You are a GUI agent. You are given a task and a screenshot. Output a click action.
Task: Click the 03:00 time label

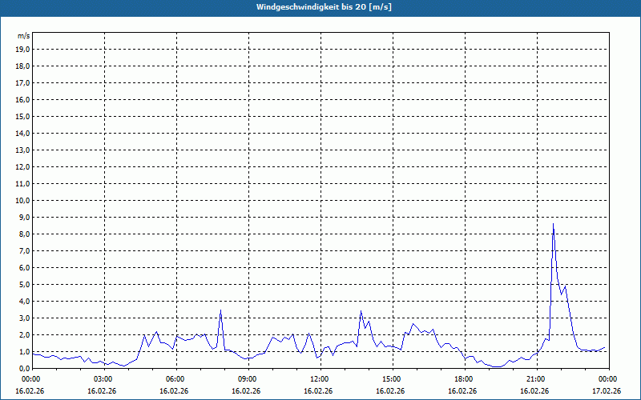pyautogui.click(x=102, y=378)
